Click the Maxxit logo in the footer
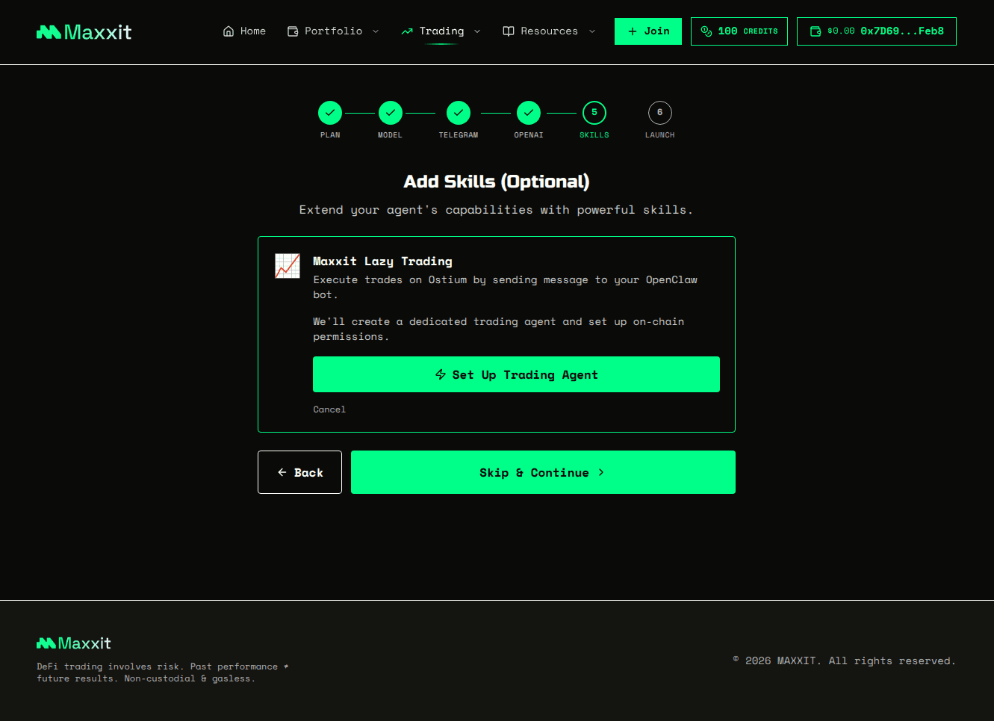The image size is (994, 721). 73,643
